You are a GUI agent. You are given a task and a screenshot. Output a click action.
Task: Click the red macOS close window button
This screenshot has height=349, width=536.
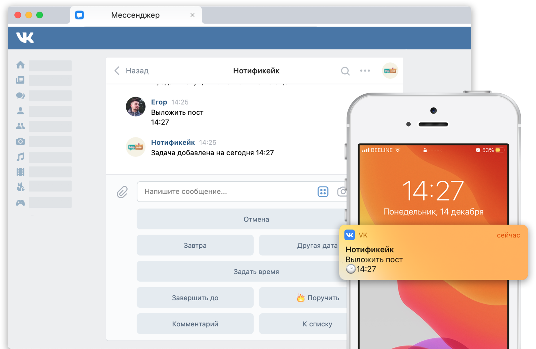click(18, 15)
